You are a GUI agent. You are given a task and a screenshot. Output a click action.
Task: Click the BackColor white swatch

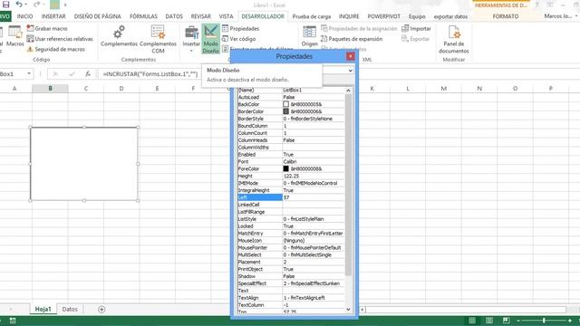(286, 104)
